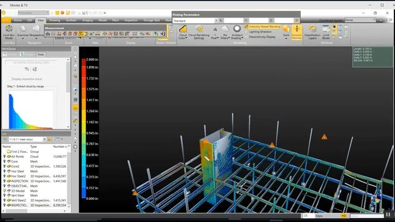
Task: Open the dropdown arrow under Examiner
Action: pos(23,38)
